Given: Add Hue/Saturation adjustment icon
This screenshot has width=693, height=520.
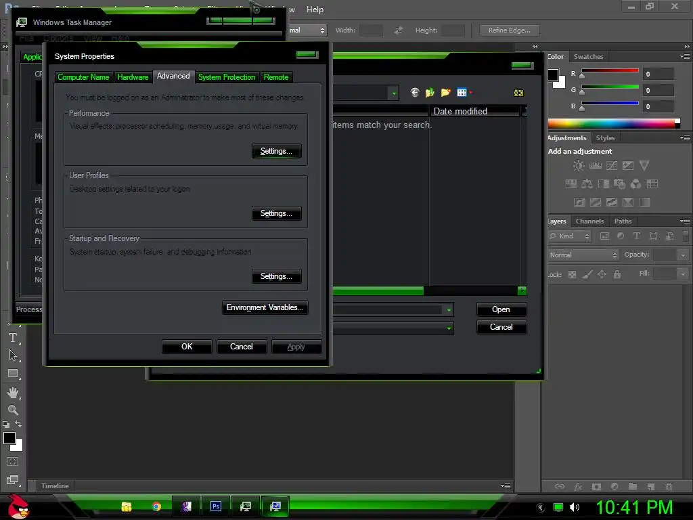Looking at the screenshot, I should [x=571, y=183].
